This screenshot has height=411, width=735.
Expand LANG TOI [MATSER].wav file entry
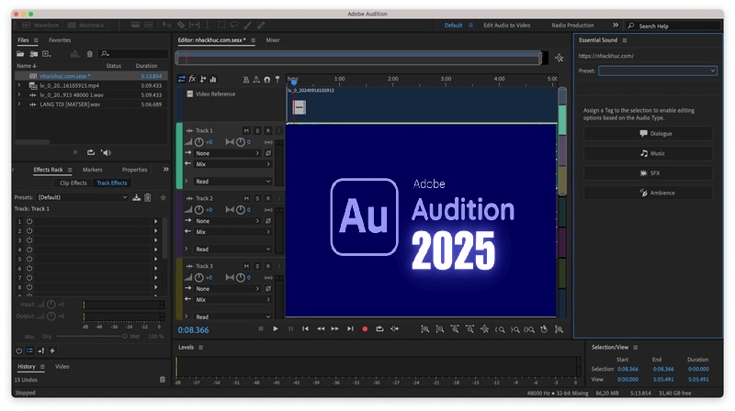point(19,105)
